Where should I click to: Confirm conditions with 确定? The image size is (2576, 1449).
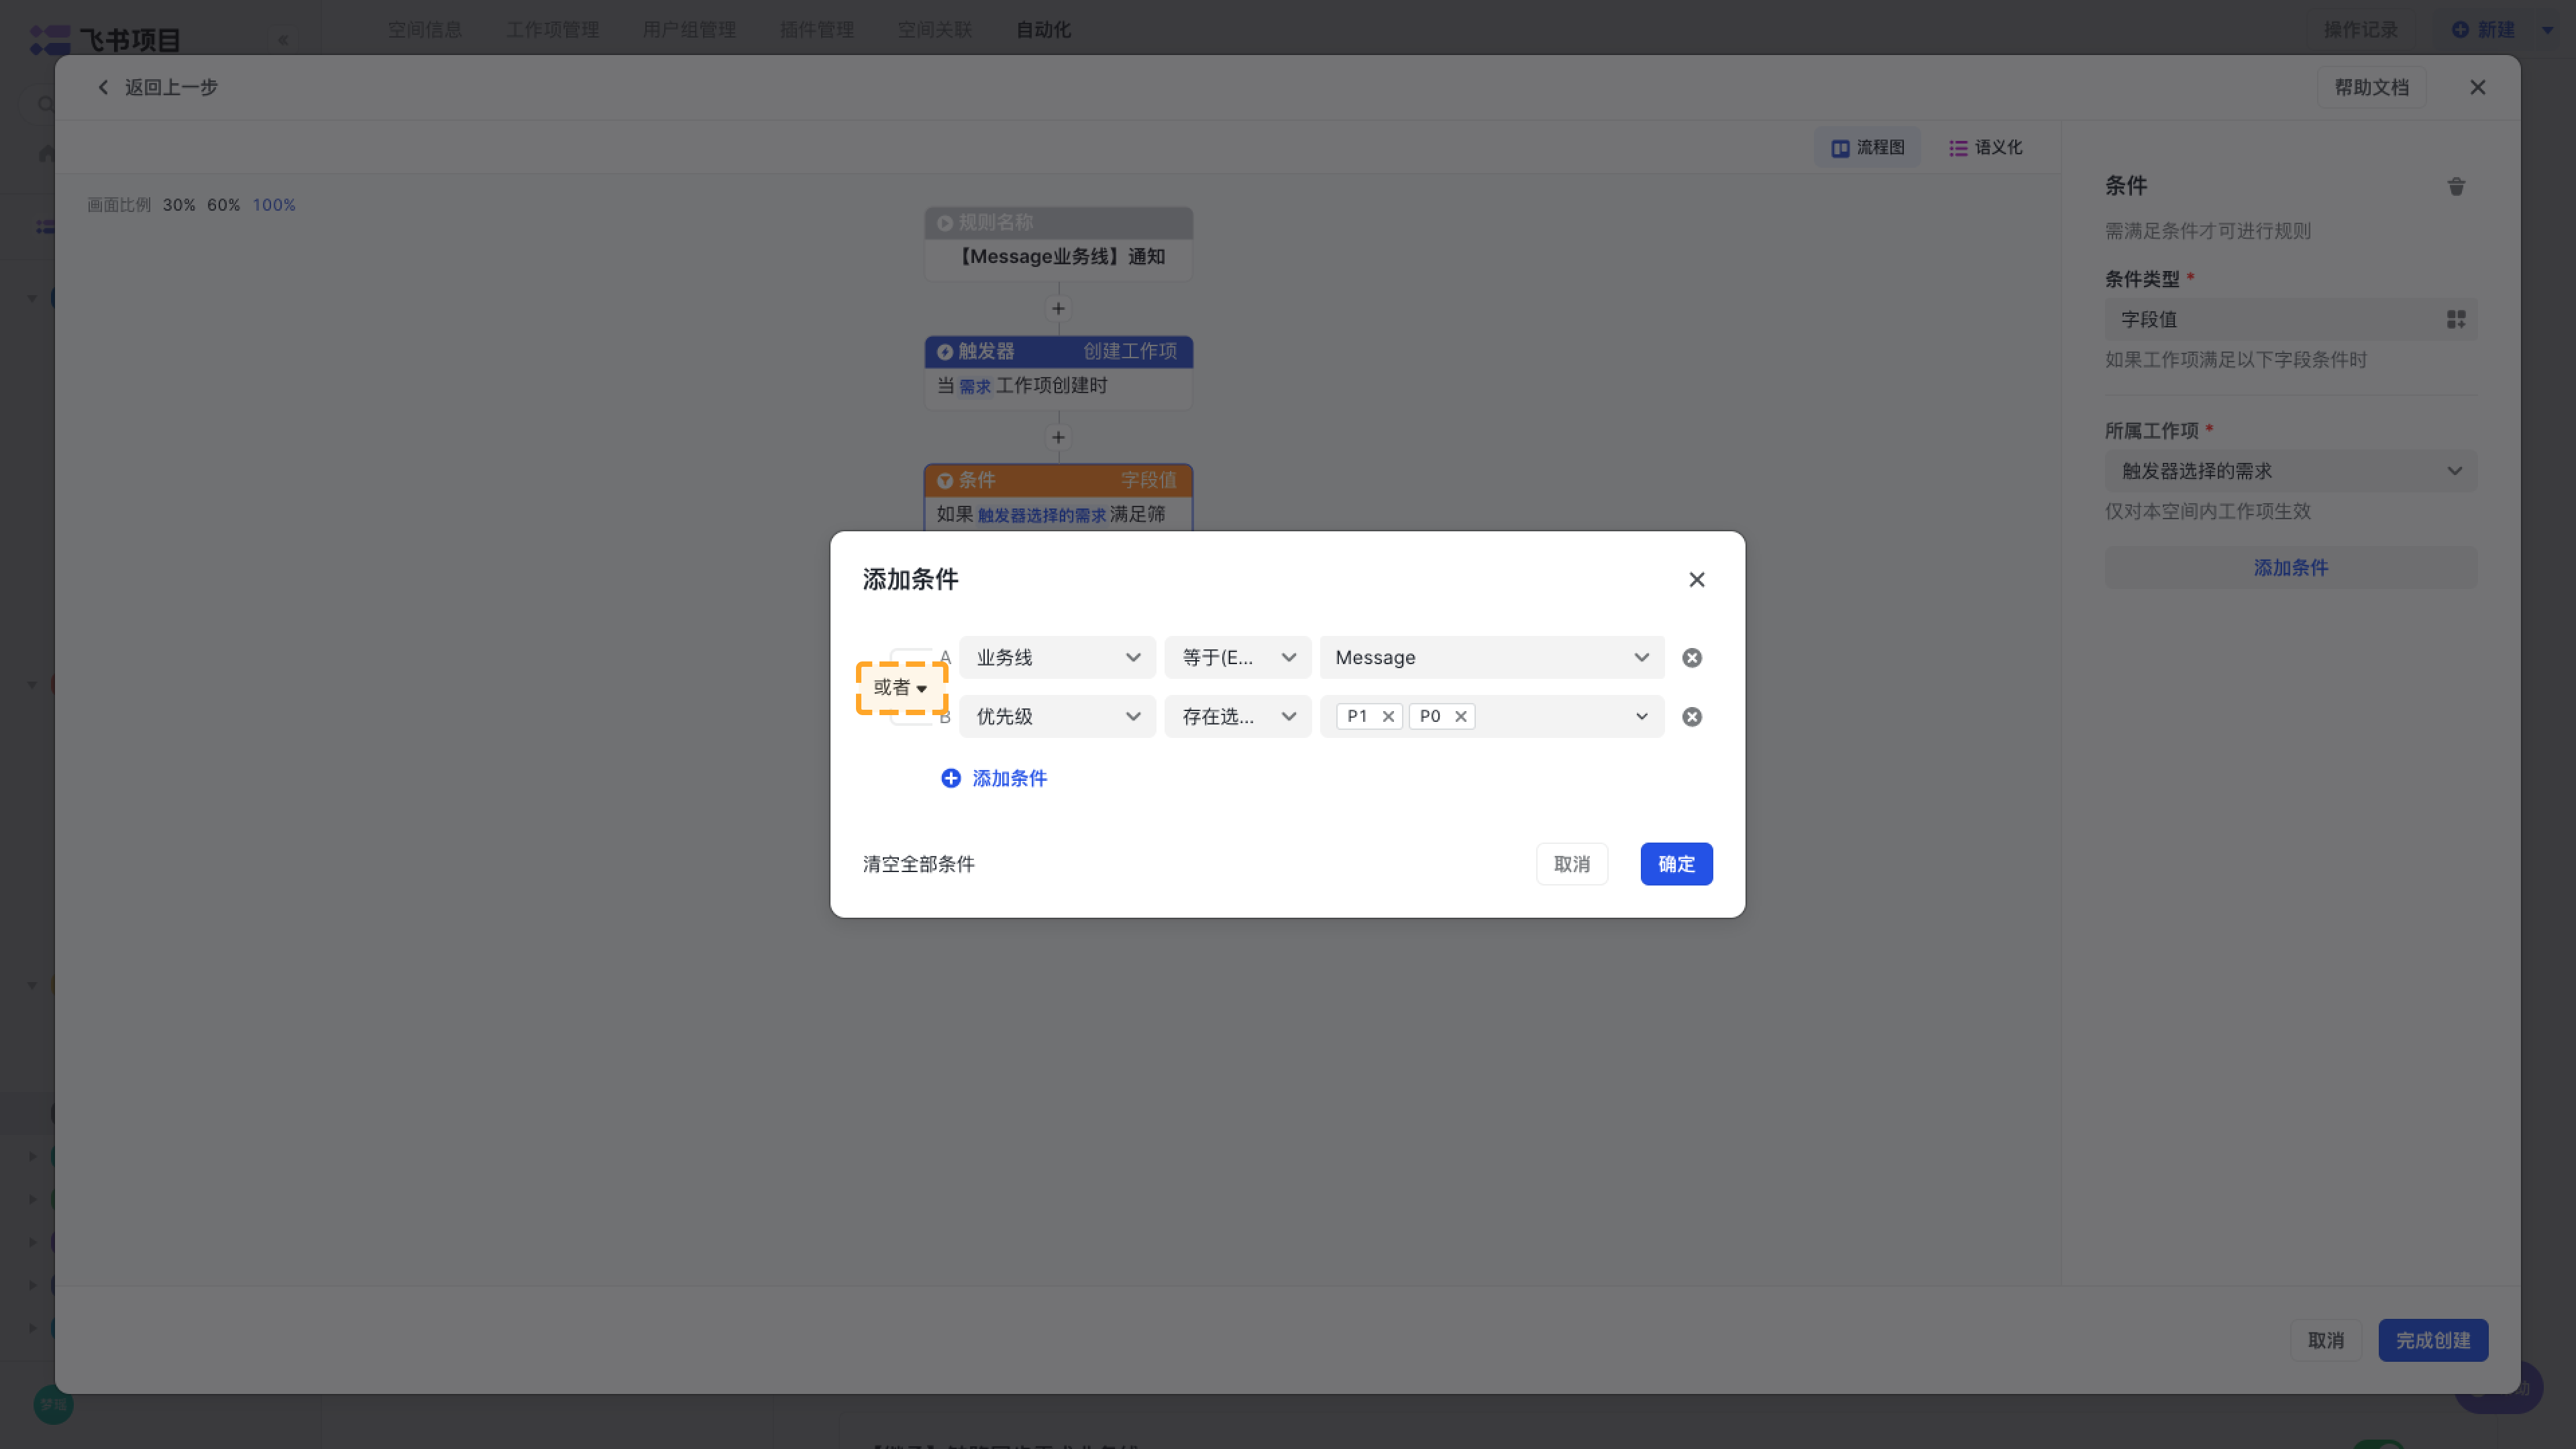pyautogui.click(x=1676, y=864)
